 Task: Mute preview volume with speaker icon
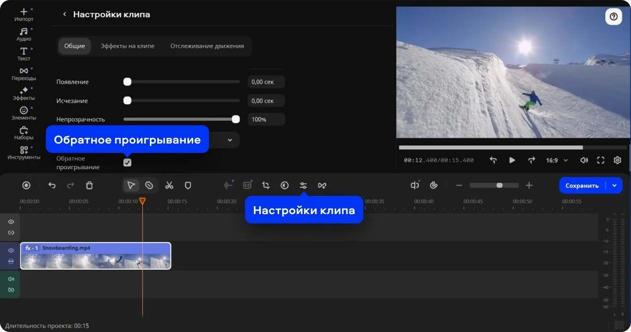pos(584,160)
